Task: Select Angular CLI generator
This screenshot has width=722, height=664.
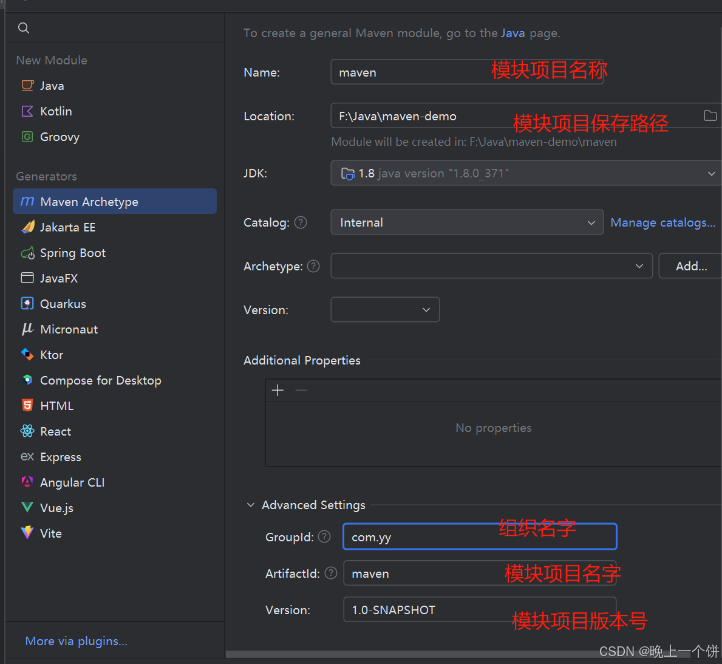Action: point(115,482)
